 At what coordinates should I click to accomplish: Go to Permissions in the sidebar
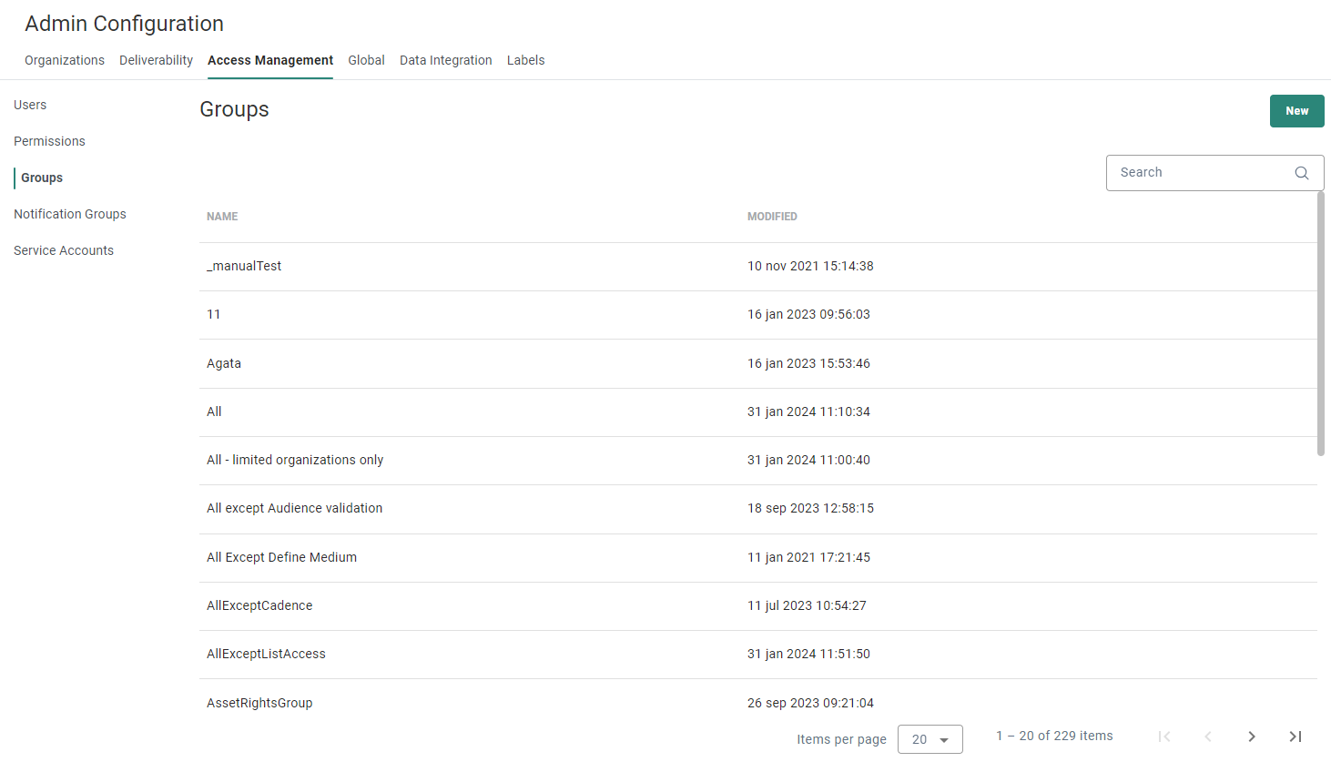pos(49,141)
